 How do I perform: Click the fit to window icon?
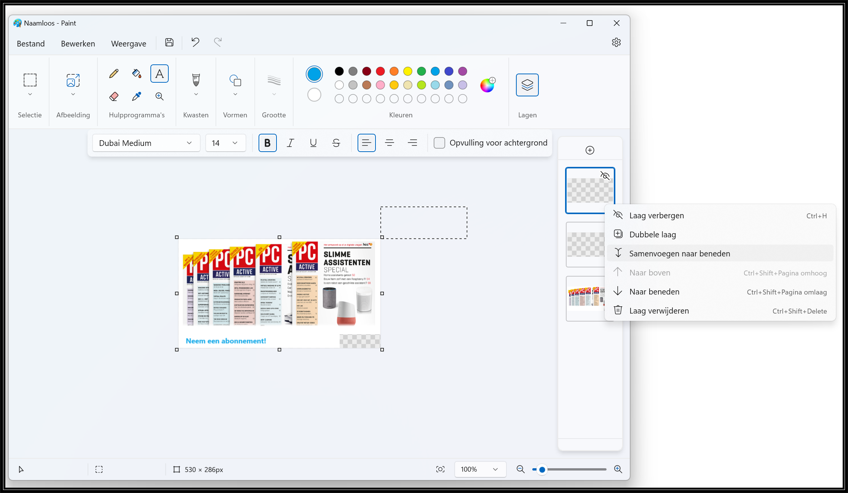click(440, 469)
